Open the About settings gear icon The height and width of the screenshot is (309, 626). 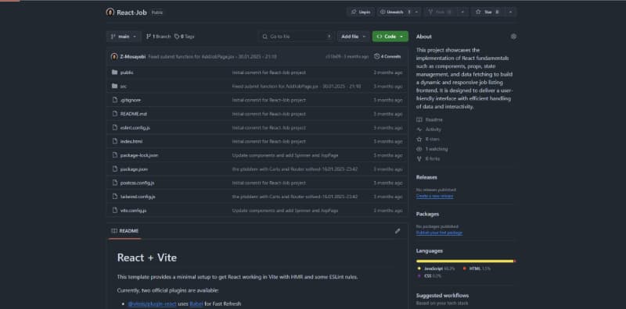513,37
